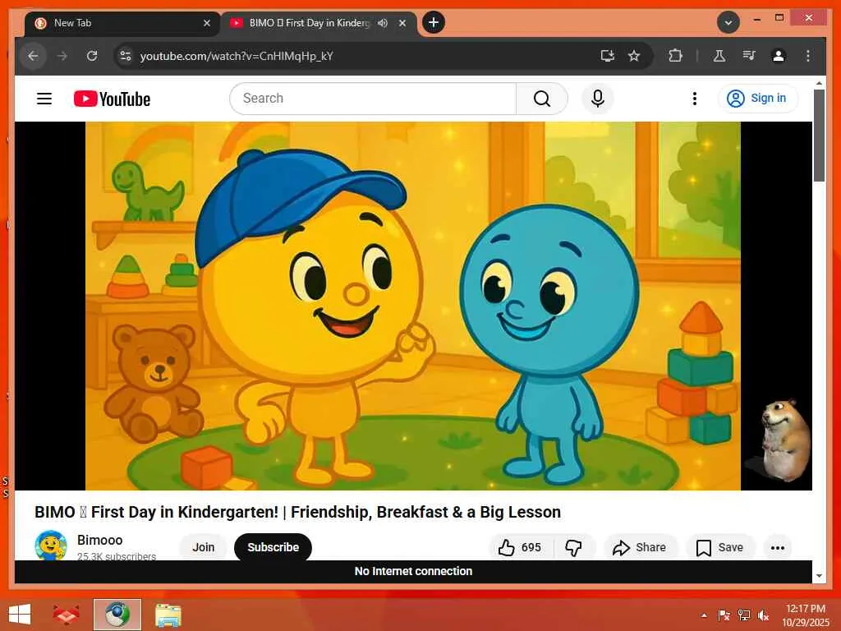Start voice search with the microphone
The width and height of the screenshot is (841, 631).
(x=598, y=99)
